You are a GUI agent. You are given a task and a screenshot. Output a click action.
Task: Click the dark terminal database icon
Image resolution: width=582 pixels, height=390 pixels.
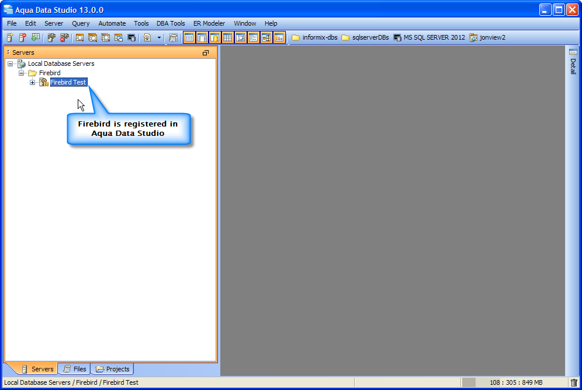point(131,37)
